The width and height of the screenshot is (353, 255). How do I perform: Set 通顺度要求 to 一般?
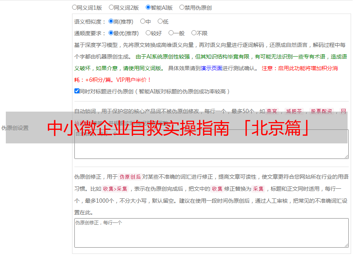pyautogui.click(x=171, y=33)
